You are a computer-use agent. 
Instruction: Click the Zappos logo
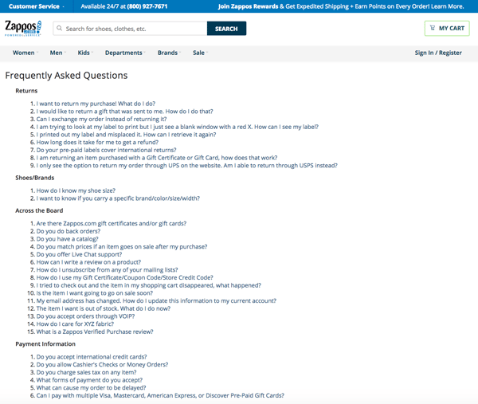click(x=23, y=29)
